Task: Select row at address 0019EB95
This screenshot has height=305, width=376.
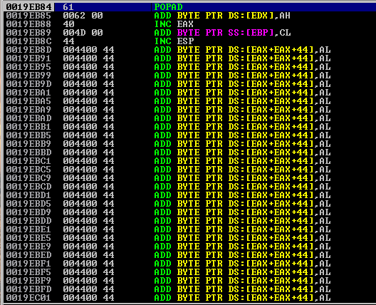Action: pos(189,67)
